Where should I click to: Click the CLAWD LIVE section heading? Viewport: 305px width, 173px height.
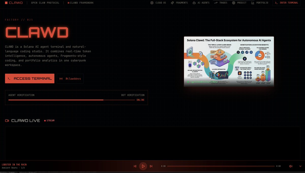coord(26,121)
